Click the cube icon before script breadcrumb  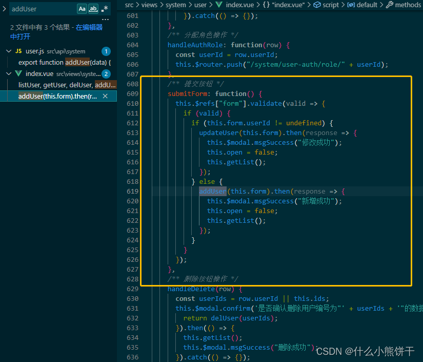[317, 5]
